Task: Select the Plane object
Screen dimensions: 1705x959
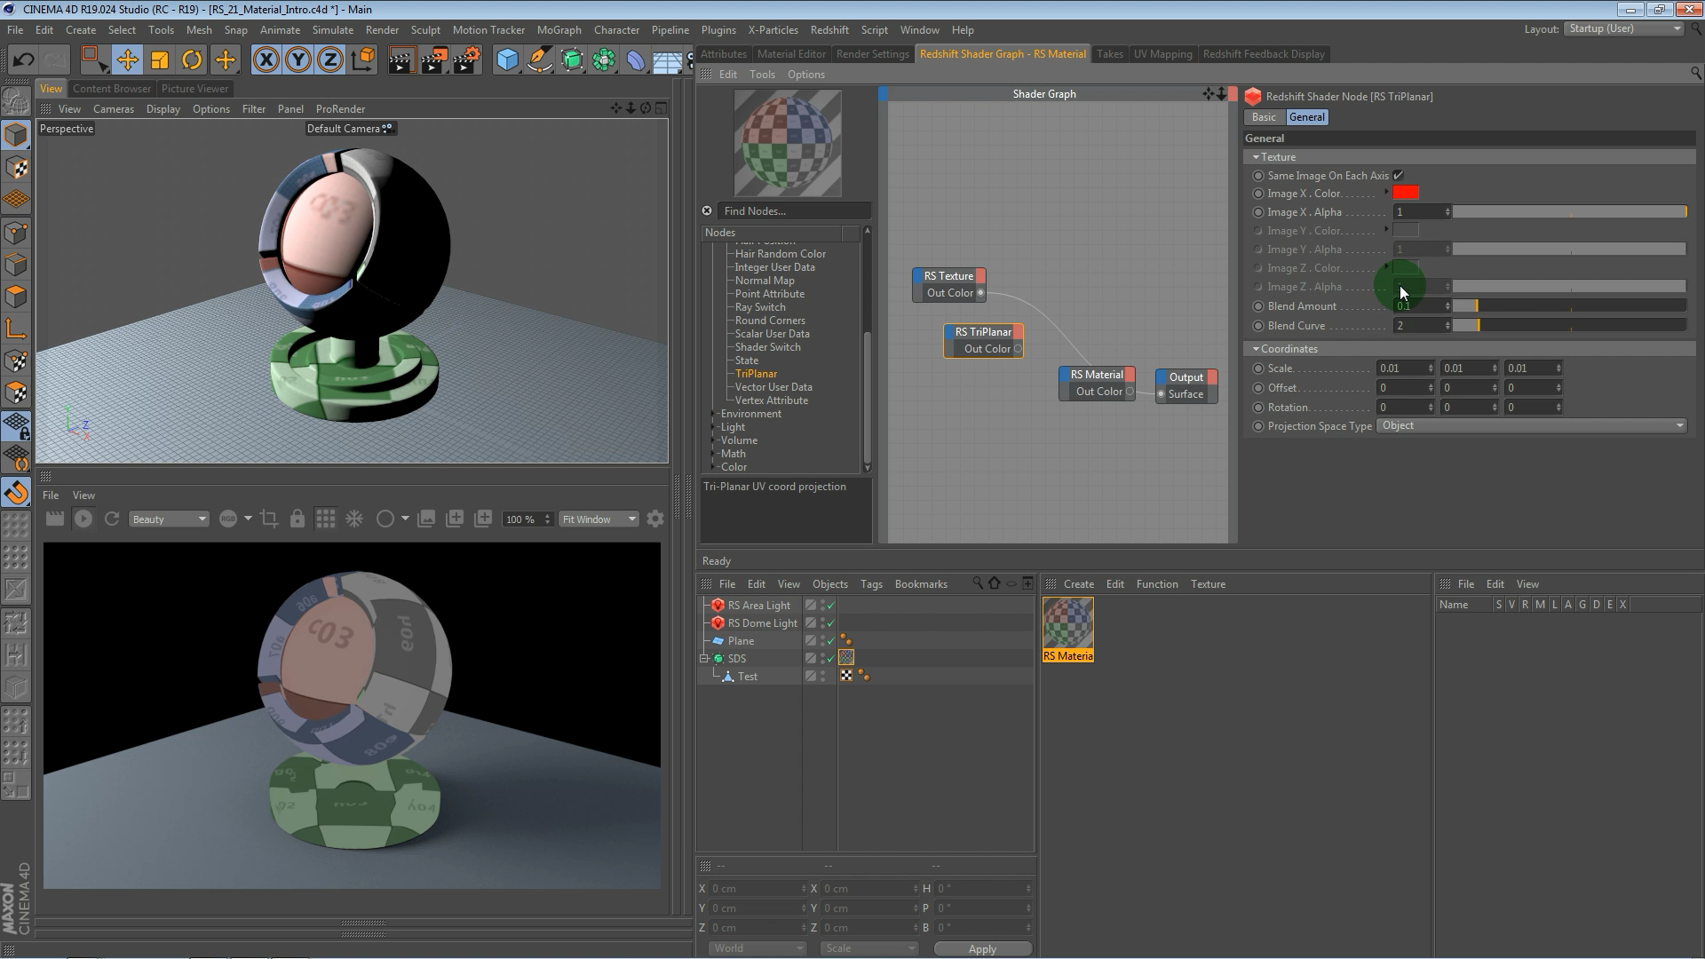Action: click(x=741, y=641)
